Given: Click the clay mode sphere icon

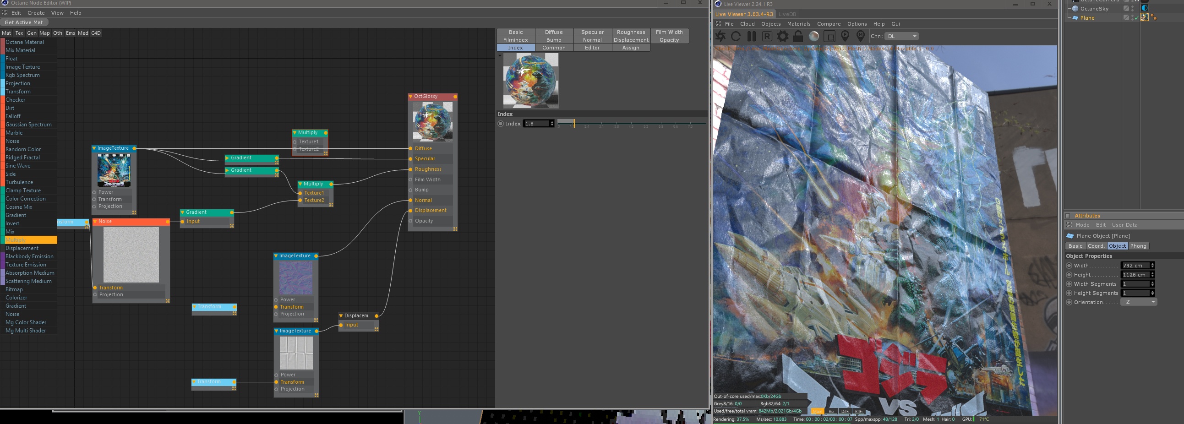Looking at the screenshot, I should click(814, 36).
